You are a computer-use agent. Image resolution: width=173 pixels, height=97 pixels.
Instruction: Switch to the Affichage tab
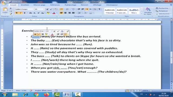97,5
